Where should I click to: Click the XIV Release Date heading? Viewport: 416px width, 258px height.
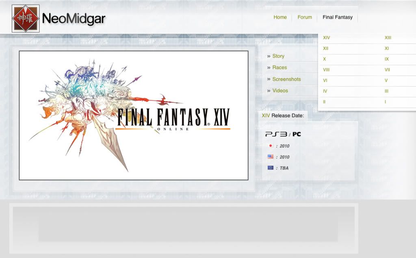coord(283,115)
